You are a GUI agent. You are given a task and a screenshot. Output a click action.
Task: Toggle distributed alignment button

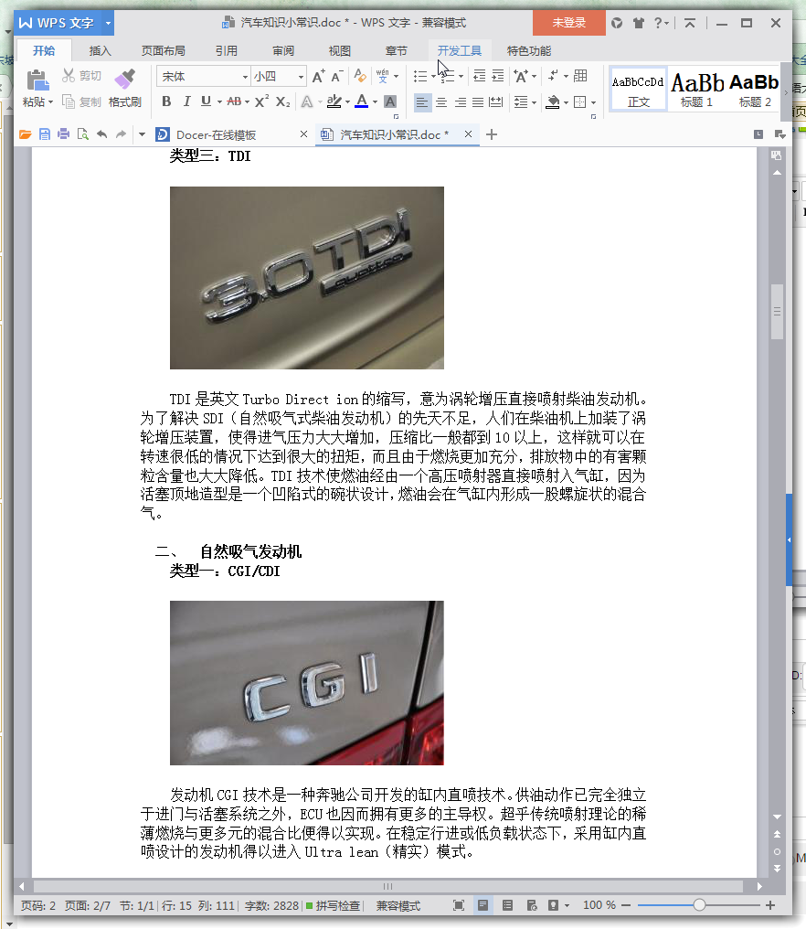point(495,102)
